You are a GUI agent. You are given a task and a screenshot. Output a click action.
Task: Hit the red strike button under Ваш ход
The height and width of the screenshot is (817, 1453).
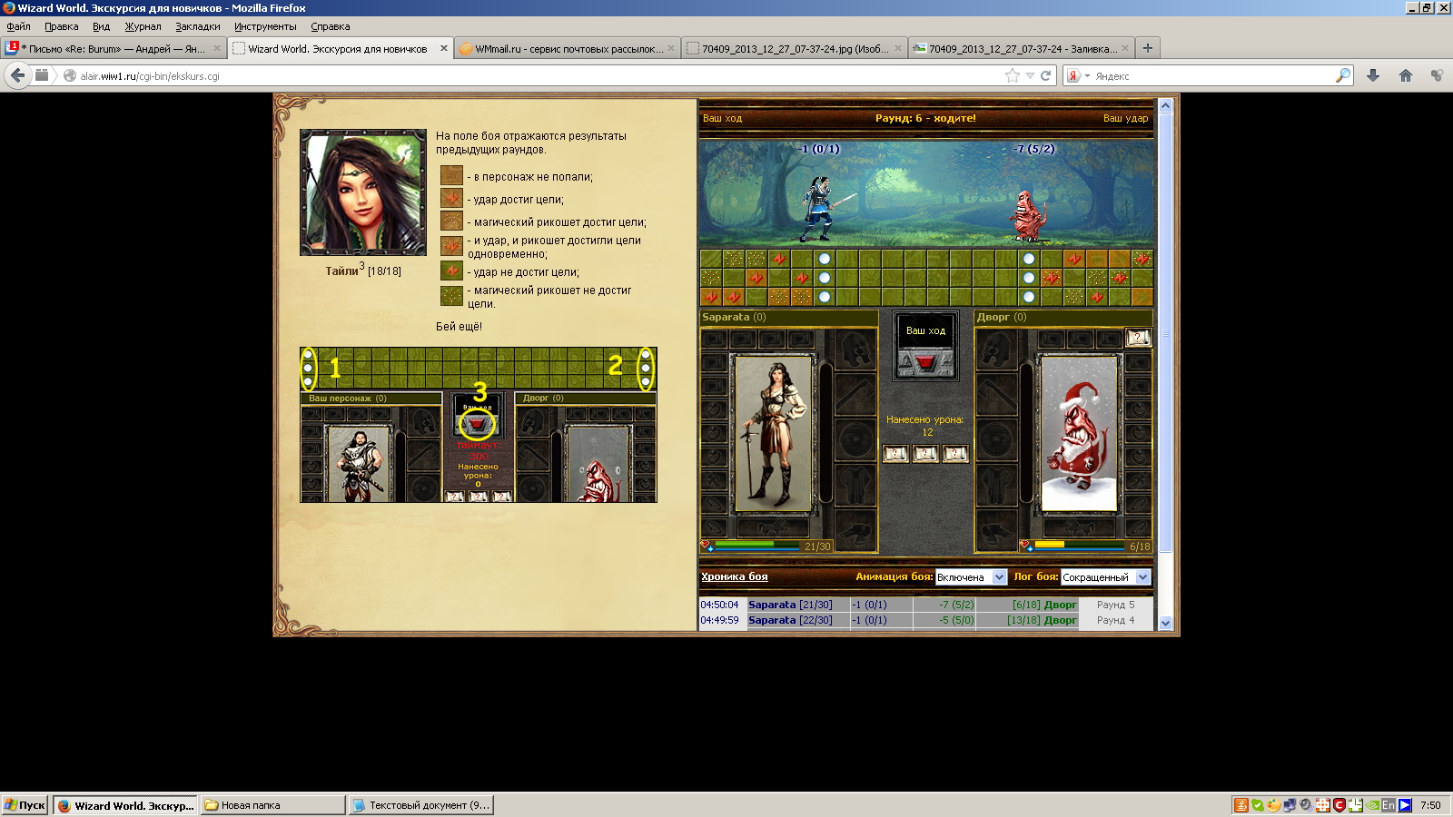[925, 363]
